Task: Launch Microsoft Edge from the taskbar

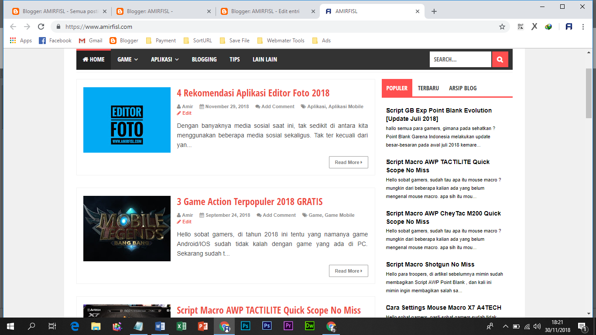Action: 75,326
